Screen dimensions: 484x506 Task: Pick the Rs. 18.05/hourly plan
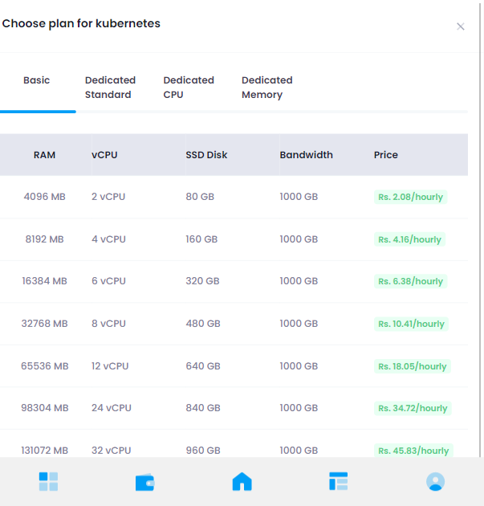pos(412,366)
